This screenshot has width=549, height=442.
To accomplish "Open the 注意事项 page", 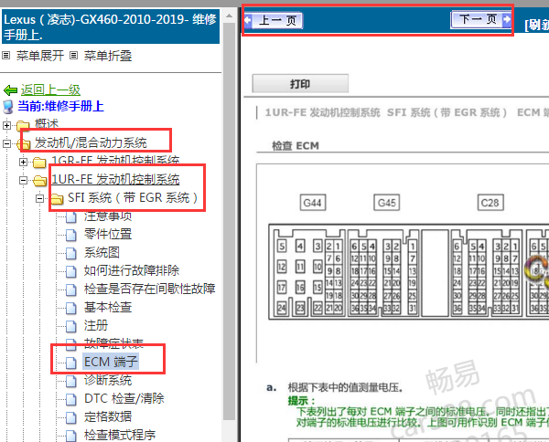I will [x=108, y=216].
